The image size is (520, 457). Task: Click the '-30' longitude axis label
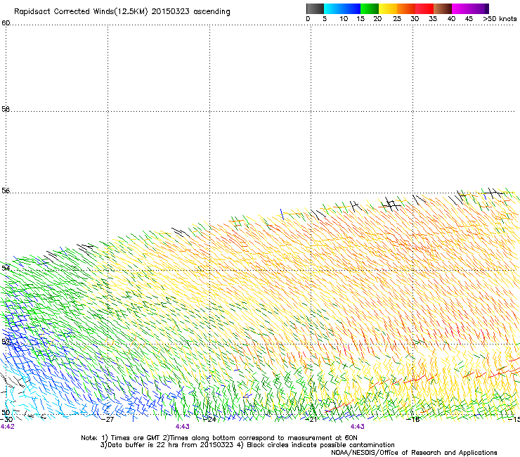pos(6,420)
